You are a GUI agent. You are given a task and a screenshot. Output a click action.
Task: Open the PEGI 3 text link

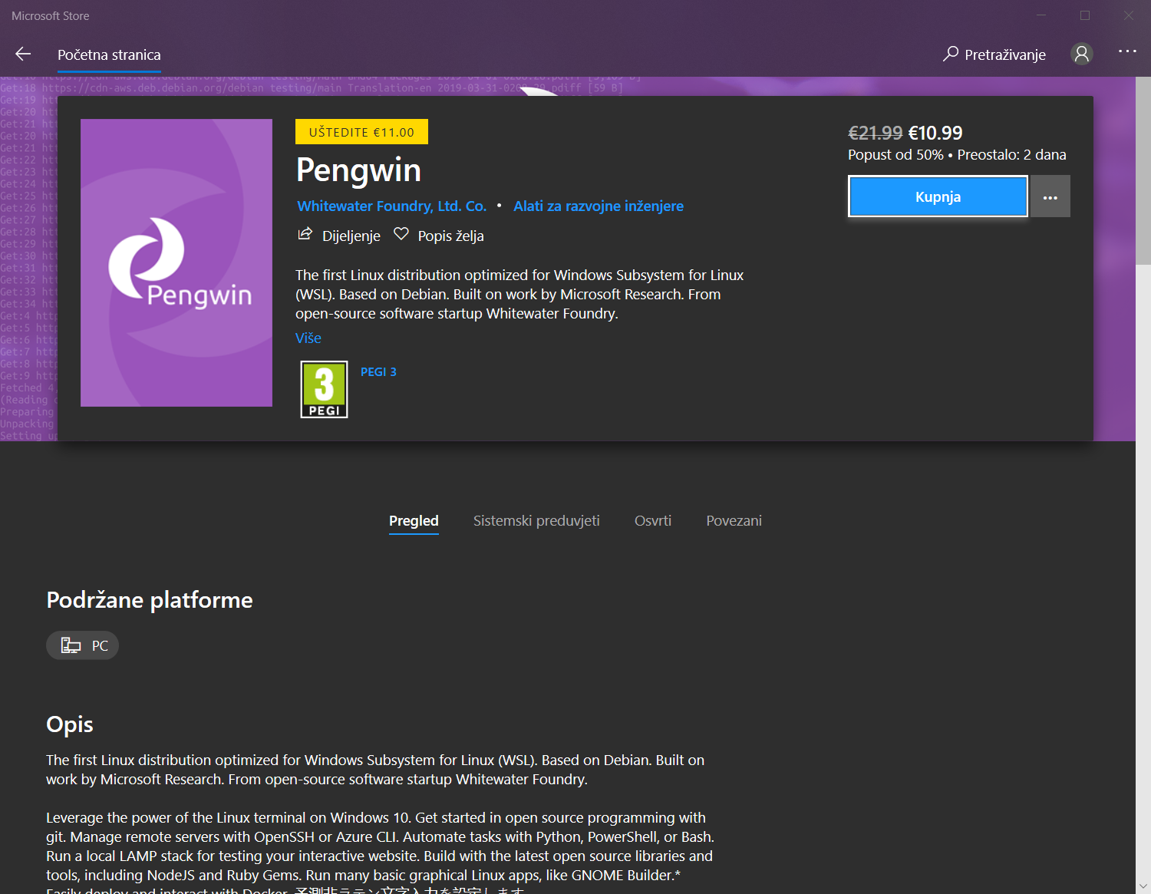click(378, 372)
